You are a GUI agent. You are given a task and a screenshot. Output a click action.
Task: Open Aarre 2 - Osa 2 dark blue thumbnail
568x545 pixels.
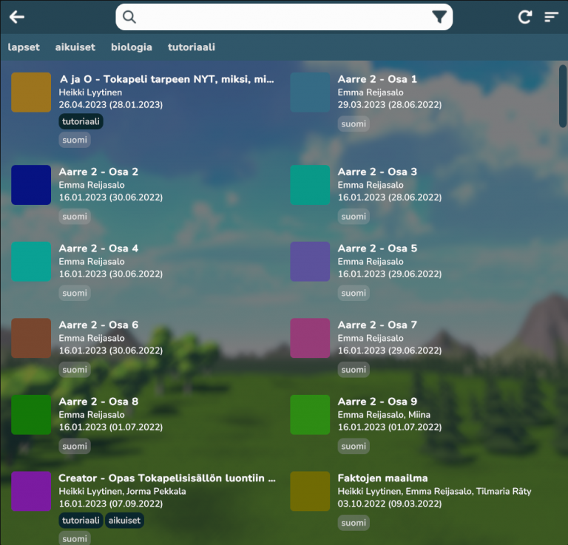coord(31,185)
